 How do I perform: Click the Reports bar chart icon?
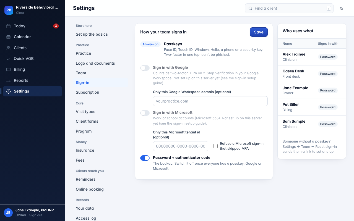point(8,80)
